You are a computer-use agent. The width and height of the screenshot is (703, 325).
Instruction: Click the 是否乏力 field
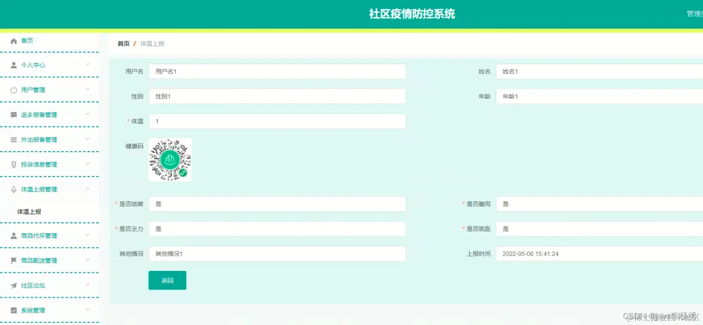tap(277, 229)
